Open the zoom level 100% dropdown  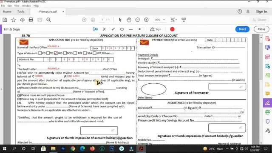[x=159, y=20]
